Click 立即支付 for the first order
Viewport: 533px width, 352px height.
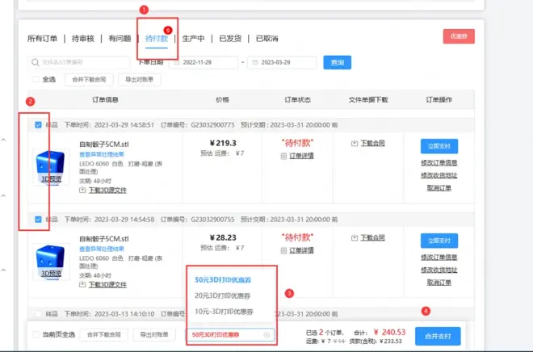(x=439, y=146)
